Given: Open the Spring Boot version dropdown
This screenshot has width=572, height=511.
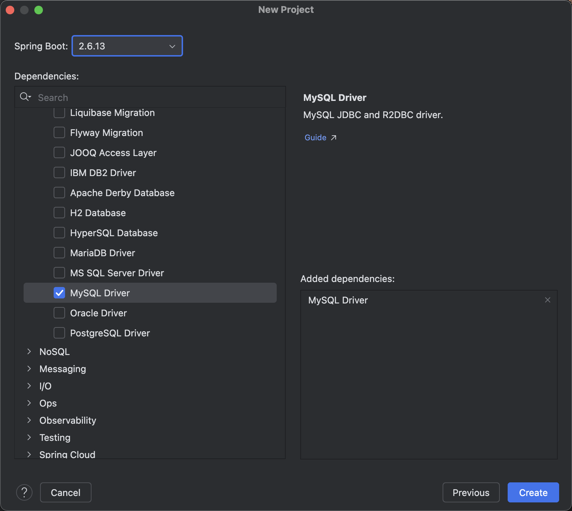Looking at the screenshot, I should click(x=127, y=46).
